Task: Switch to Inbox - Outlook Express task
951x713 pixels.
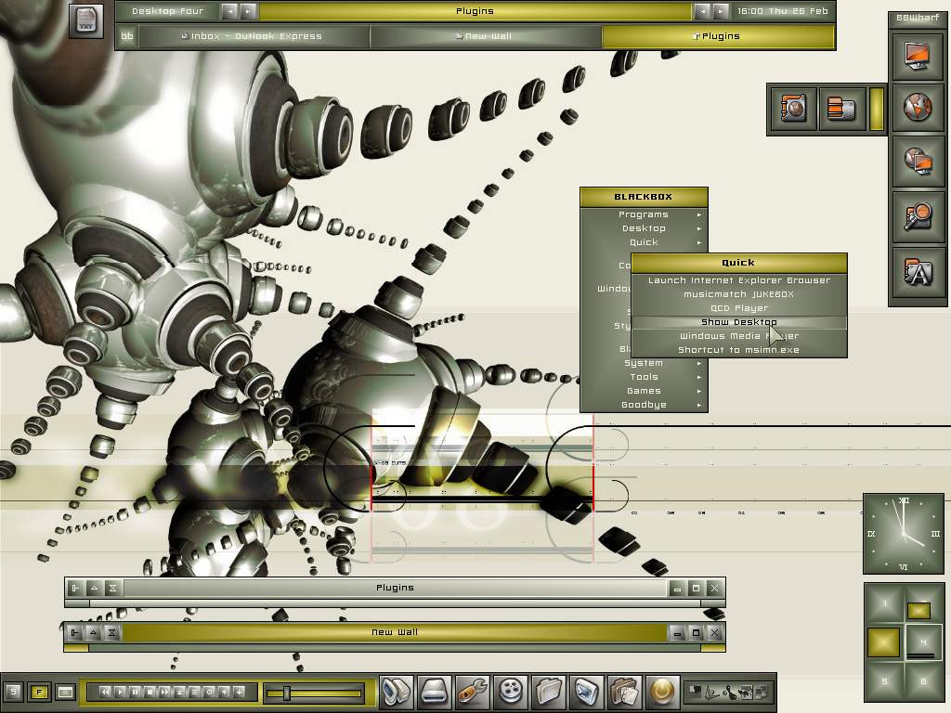Action: pyautogui.click(x=254, y=36)
